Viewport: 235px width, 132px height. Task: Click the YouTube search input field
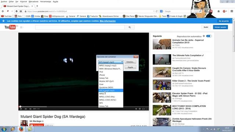click(x=80, y=27)
